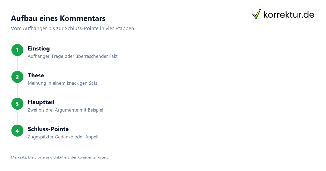Image resolution: width=326 pixels, height=171 pixels.
Task: Click timeline connector between steps 2 and 3
Action: coord(17,90)
